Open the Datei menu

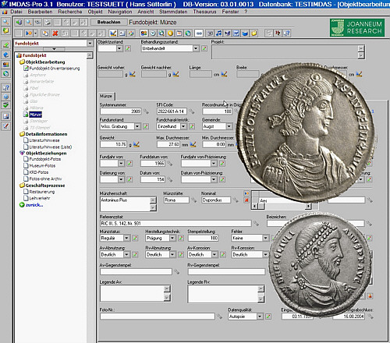click(x=16, y=12)
